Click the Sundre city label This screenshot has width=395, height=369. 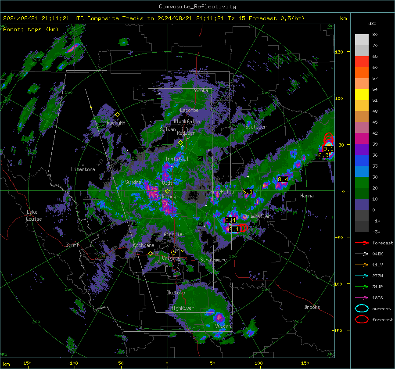(x=133, y=182)
